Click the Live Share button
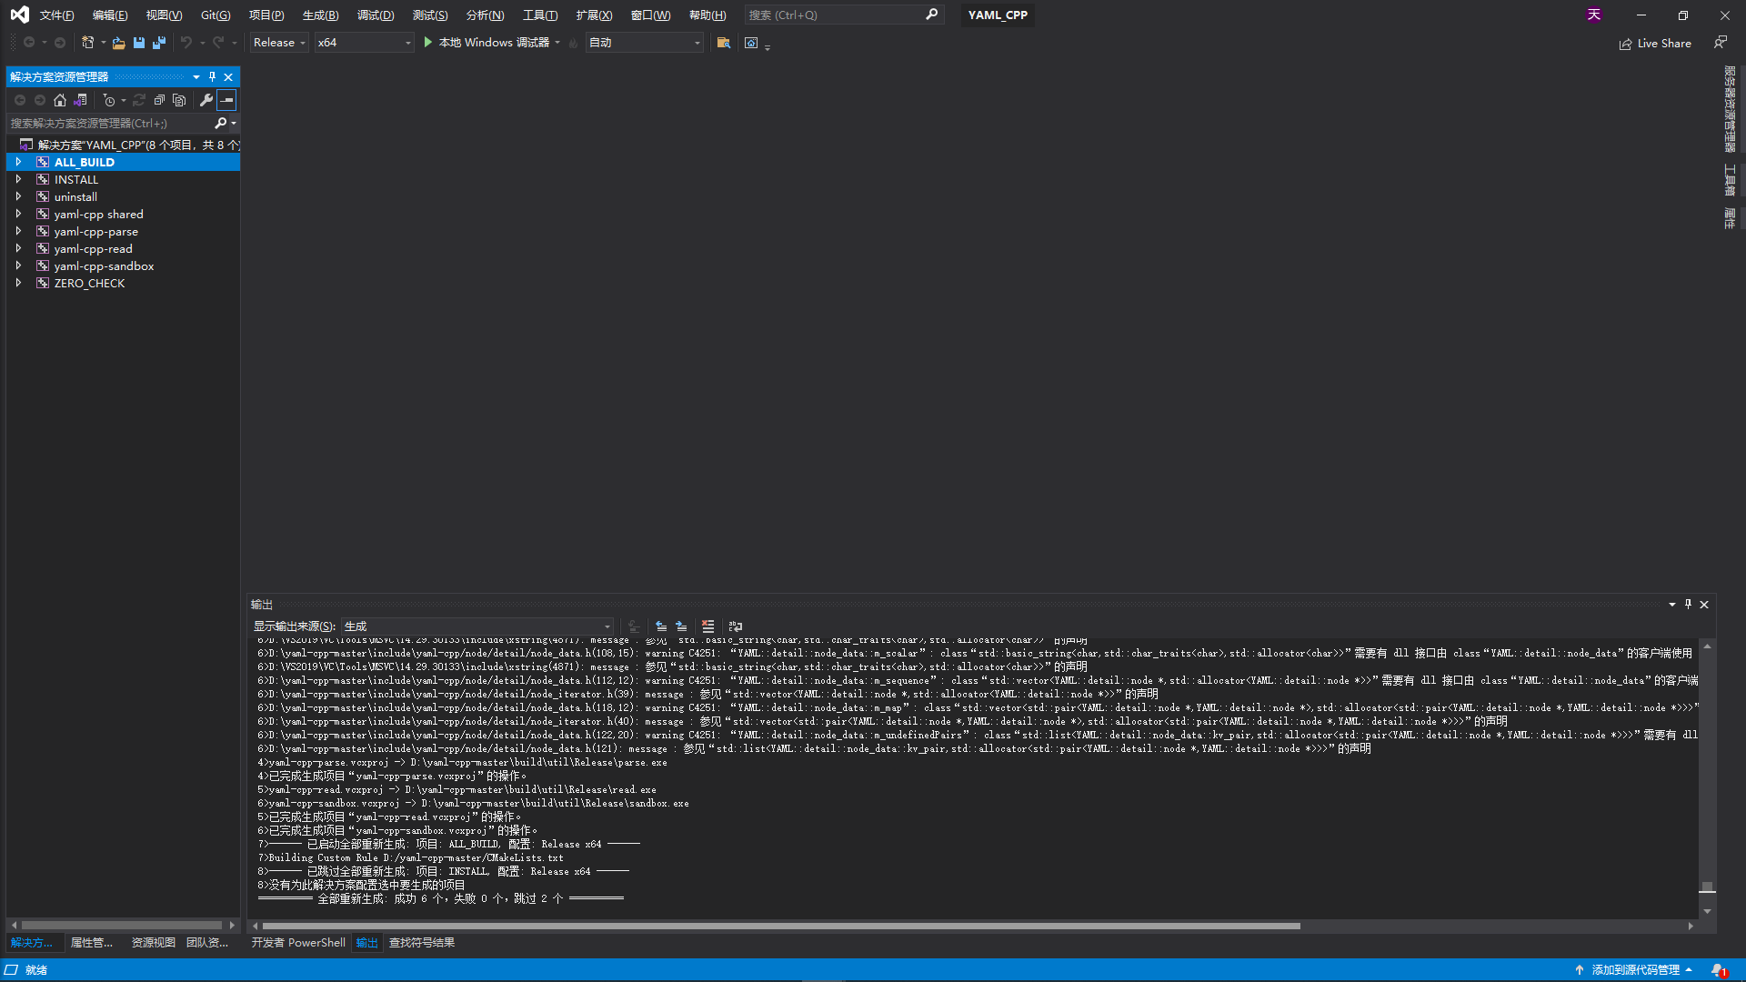1746x982 pixels. click(x=1655, y=44)
